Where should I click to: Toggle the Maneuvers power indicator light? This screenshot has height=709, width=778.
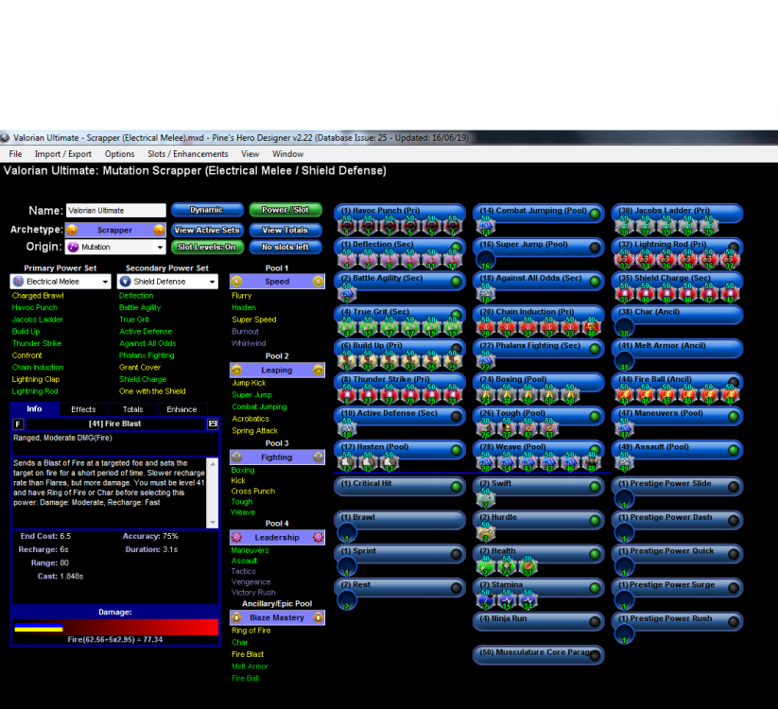click(733, 416)
